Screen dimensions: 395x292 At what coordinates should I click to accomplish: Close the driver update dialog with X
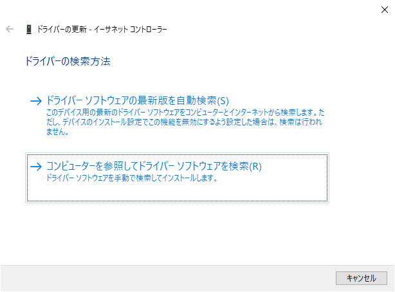385,10
